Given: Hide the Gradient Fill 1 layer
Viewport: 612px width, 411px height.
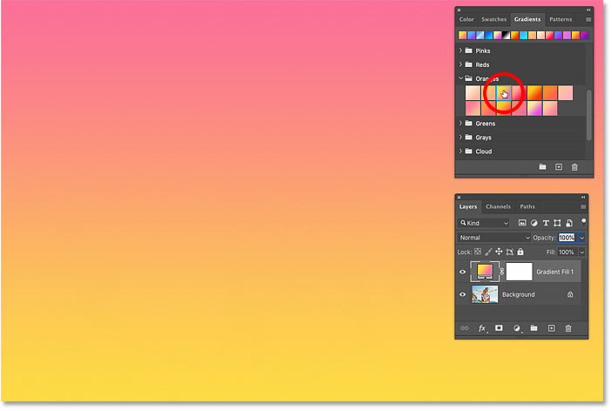Looking at the screenshot, I should point(463,272).
